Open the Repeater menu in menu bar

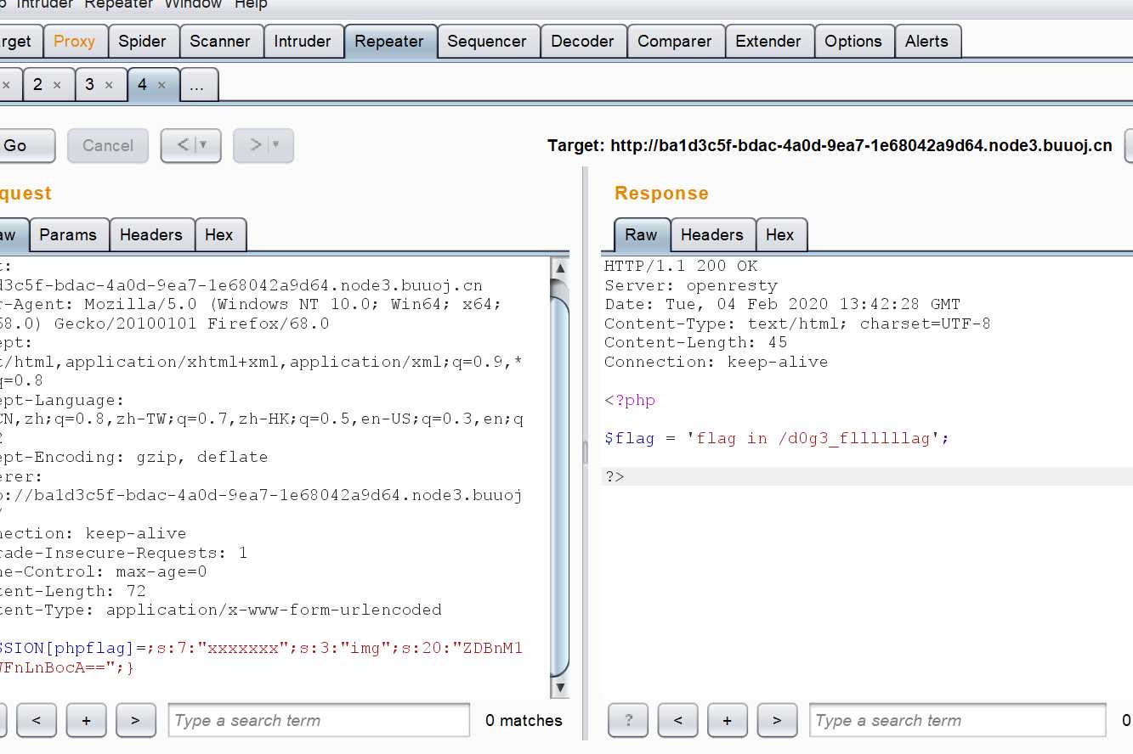(119, 5)
